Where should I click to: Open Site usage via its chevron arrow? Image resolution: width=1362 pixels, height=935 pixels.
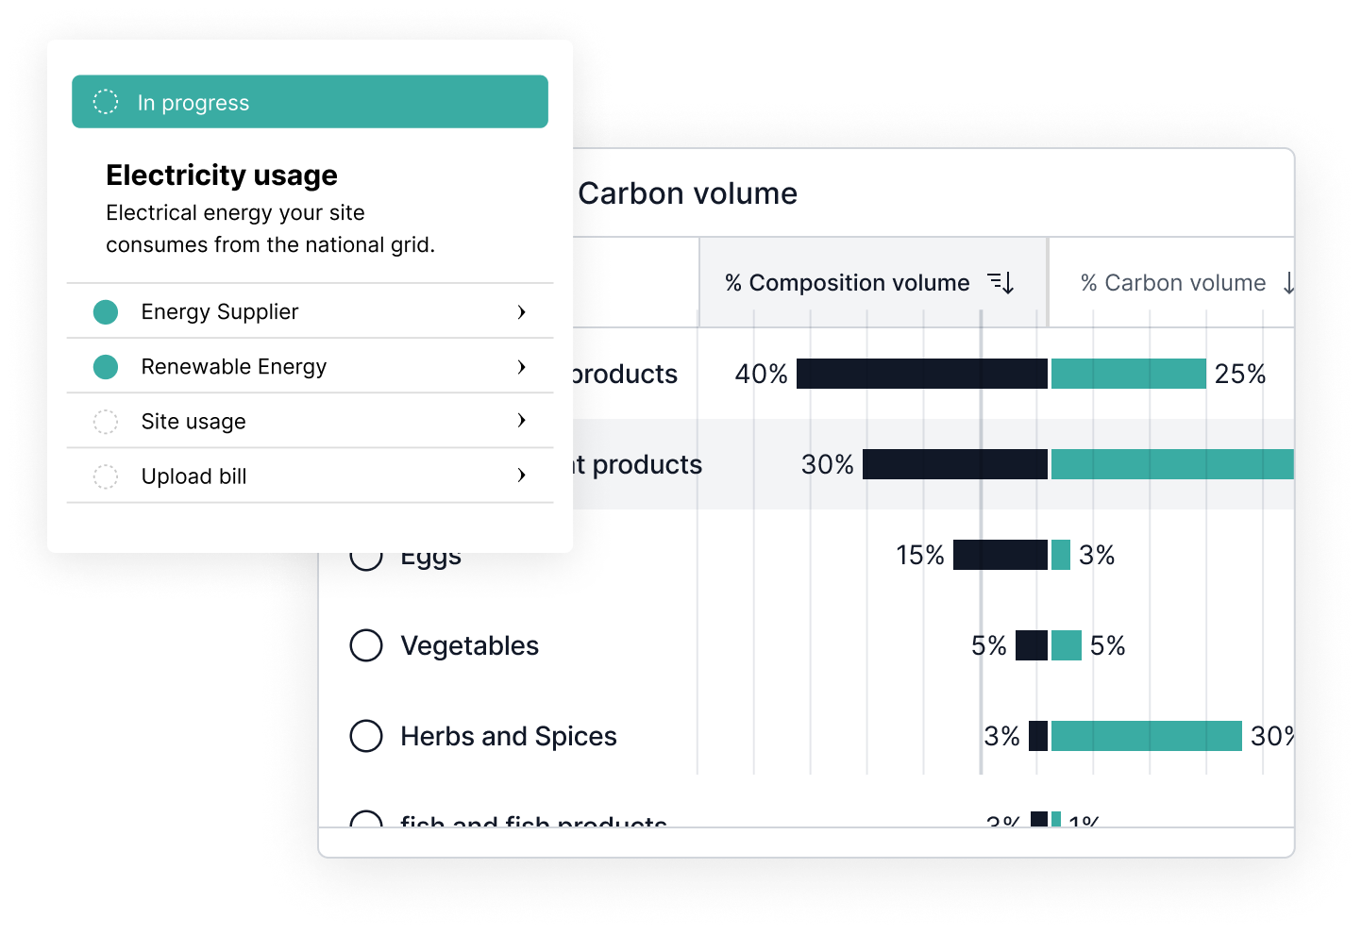[x=521, y=421]
